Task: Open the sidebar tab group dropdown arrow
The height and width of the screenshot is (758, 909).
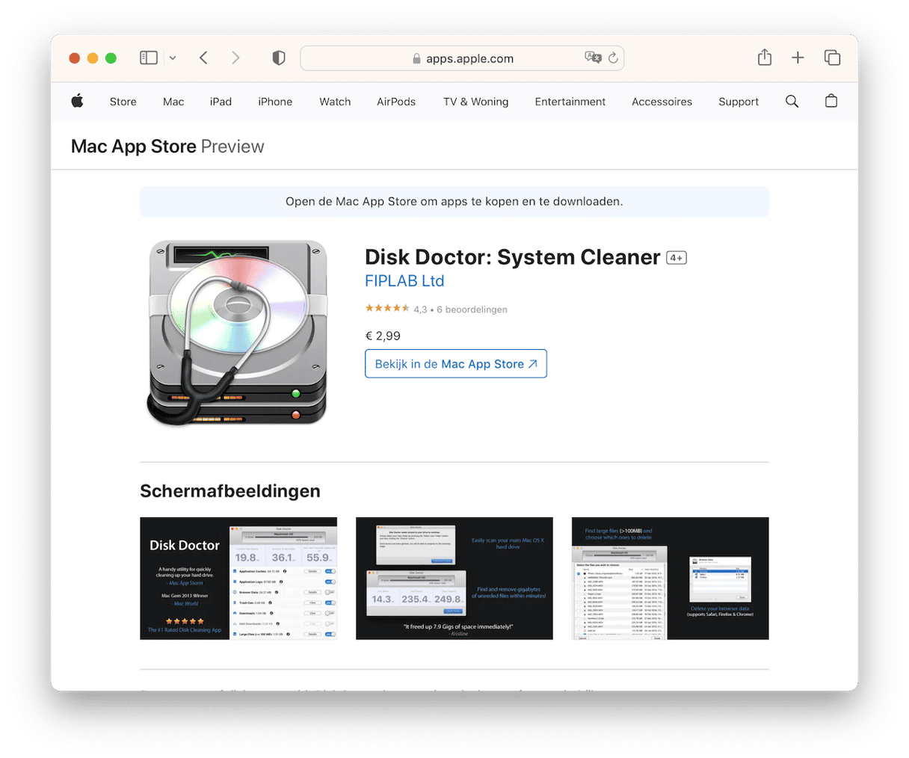Action: 173,58
